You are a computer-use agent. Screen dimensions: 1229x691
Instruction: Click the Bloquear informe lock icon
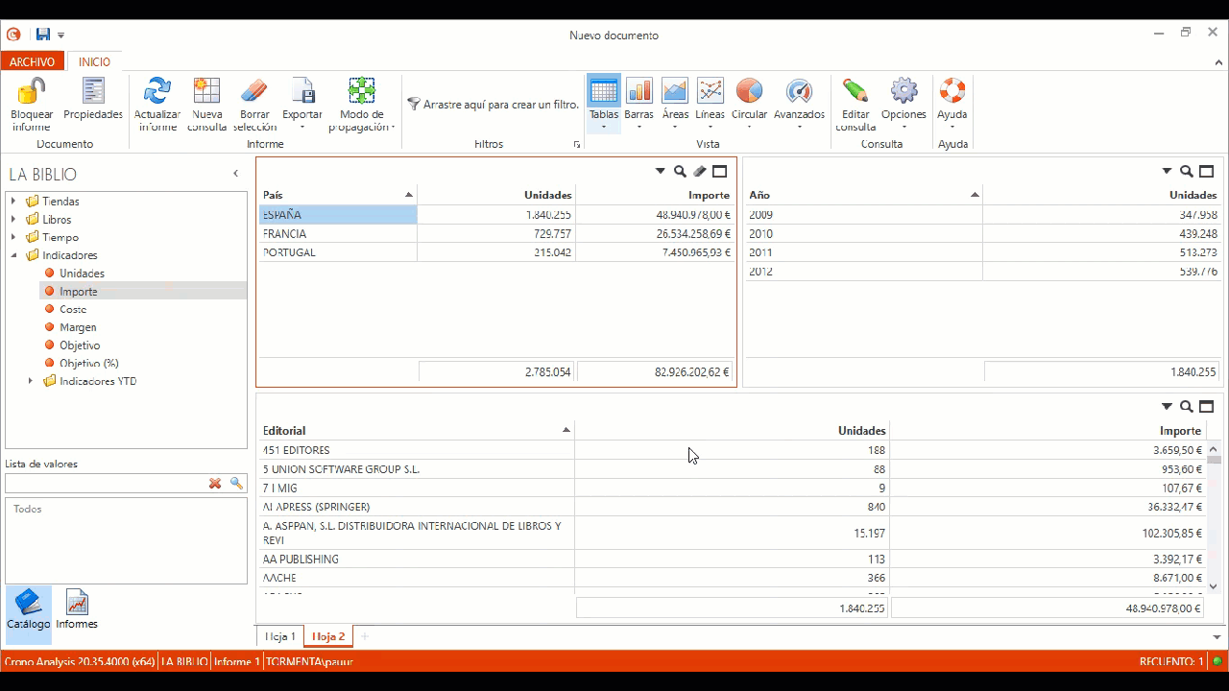pyautogui.click(x=32, y=93)
